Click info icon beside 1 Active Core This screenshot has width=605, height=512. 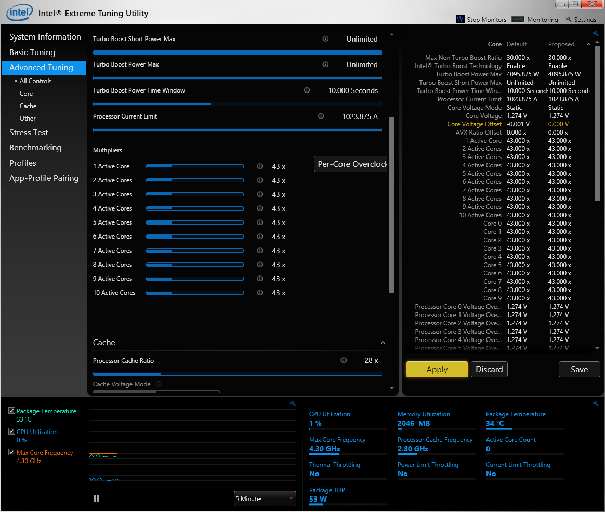[x=260, y=166]
